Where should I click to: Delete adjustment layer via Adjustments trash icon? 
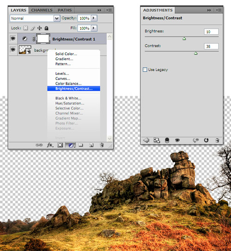tap(217, 140)
